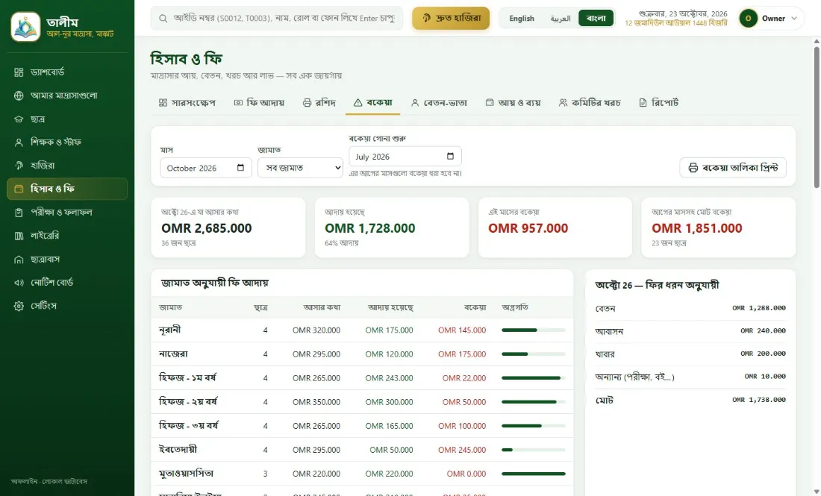The image size is (821, 496).
Task: Click the বকেয়া গোনা শুরু July 2026 field
Action: coord(405,157)
